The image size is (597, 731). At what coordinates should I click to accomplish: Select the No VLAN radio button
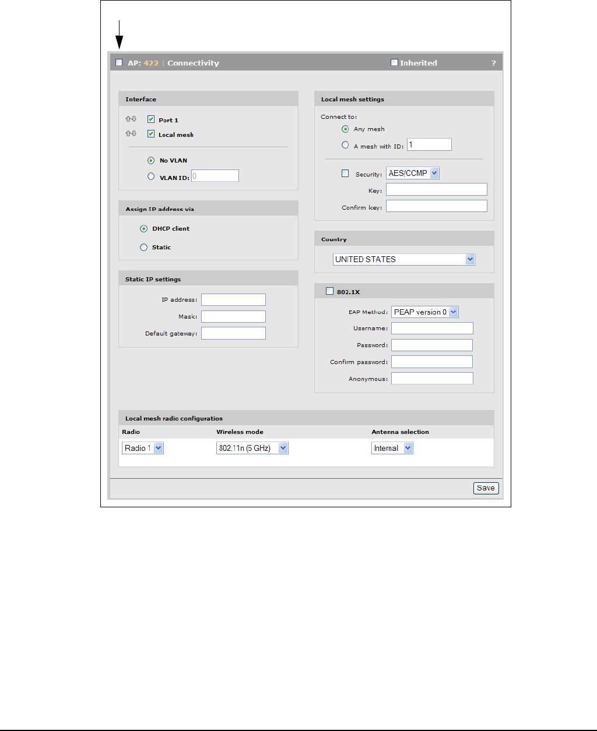(x=151, y=160)
